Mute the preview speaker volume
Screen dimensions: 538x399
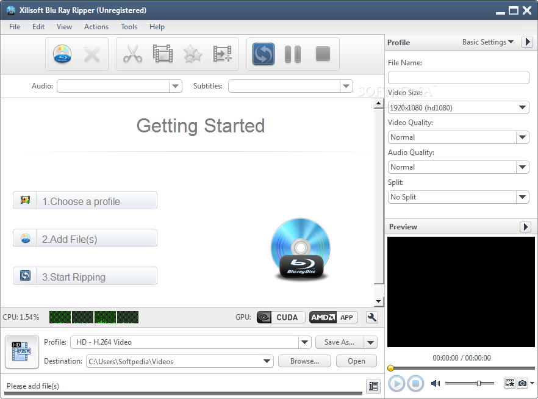point(436,383)
